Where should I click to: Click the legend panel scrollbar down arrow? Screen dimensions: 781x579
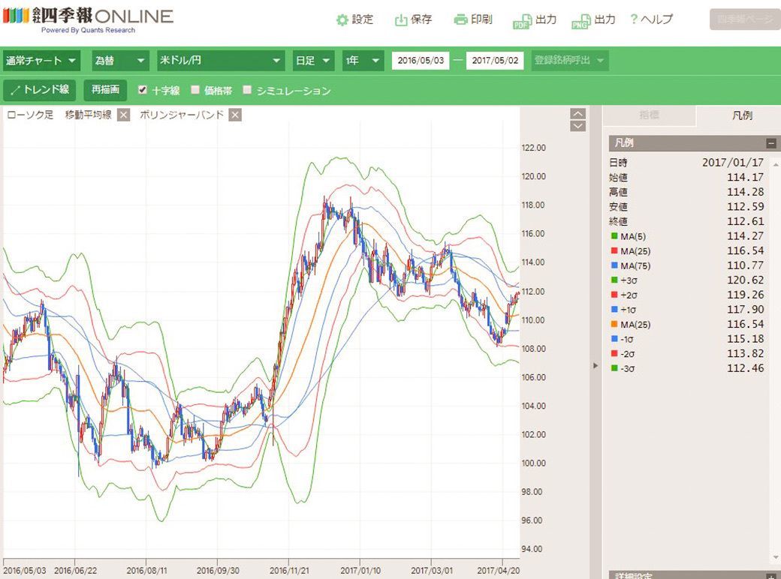pyautogui.click(x=775, y=557)
